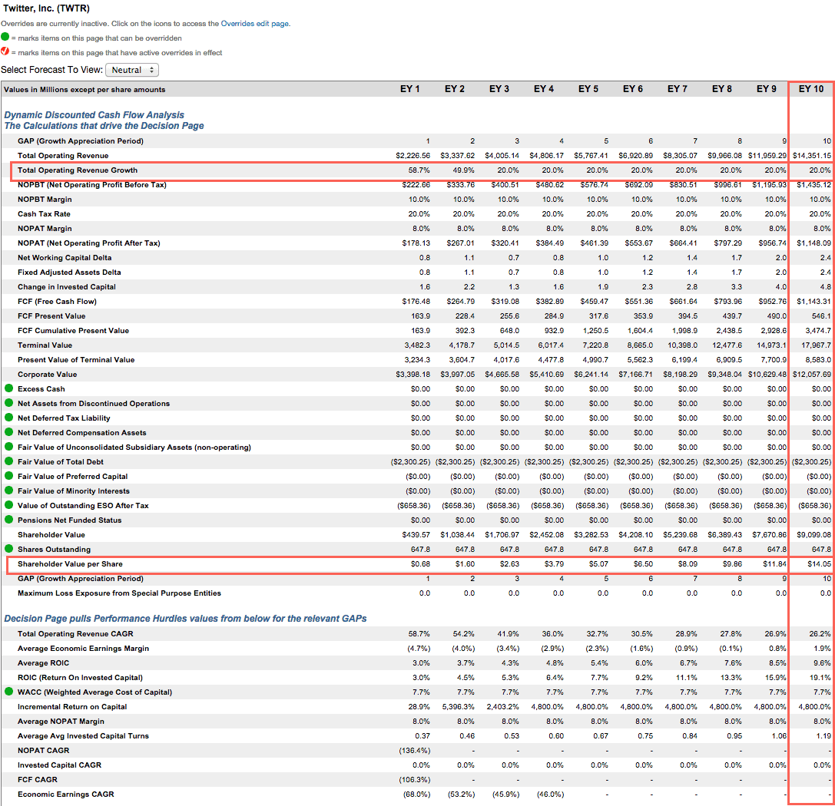Click the override icon for Fair Value of Preferred Capital

coord(8,476)
